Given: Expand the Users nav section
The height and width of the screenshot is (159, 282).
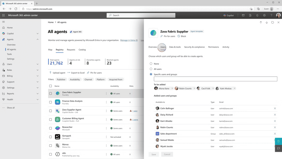Looking at the screenshot, I should click(37, 64).
